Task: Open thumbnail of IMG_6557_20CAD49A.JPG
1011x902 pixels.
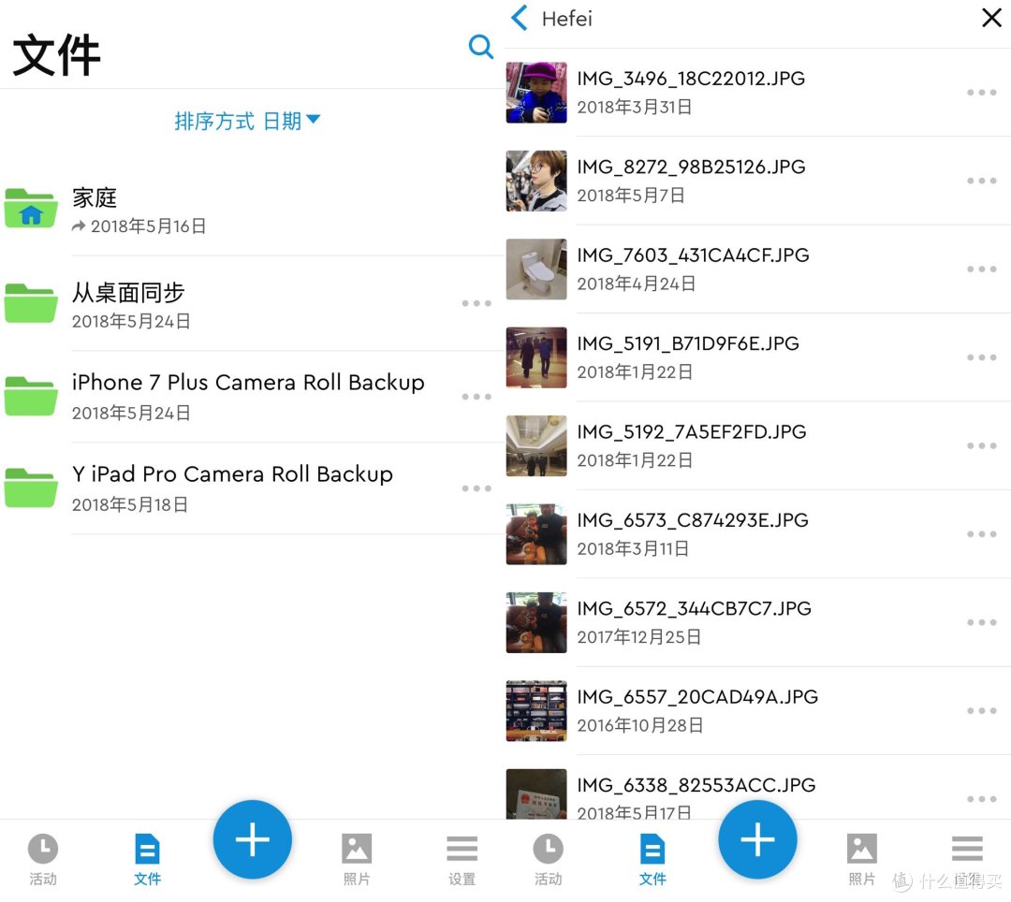Action: (536, 710)
